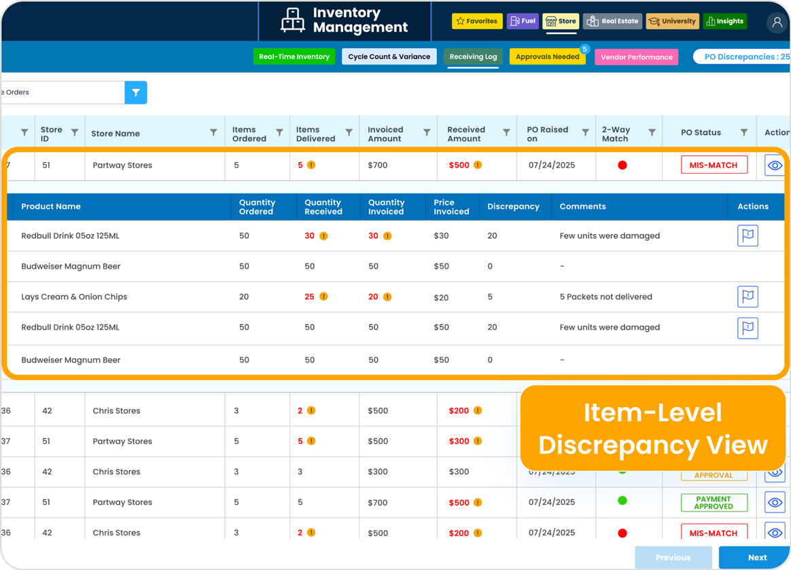The image size is (791, 570).
Task: Open details for Chris Stores mismatch row
Action: [x=775, y=533]
